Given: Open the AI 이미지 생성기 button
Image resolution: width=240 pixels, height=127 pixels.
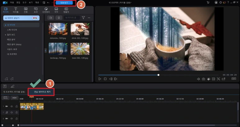Looking at the screenshot, I should [21, 18].
